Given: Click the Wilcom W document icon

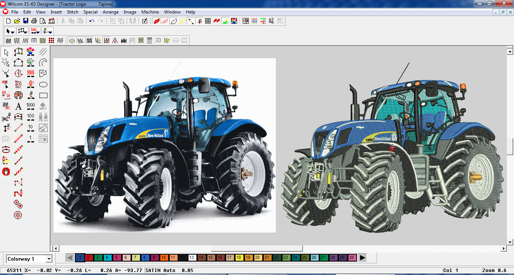Looking at the screenshot, I should tap(5, 12).
